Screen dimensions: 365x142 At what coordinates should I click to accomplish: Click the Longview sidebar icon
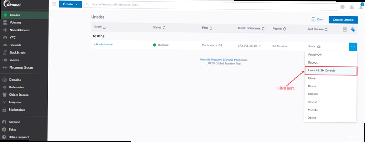coord(4,102)
